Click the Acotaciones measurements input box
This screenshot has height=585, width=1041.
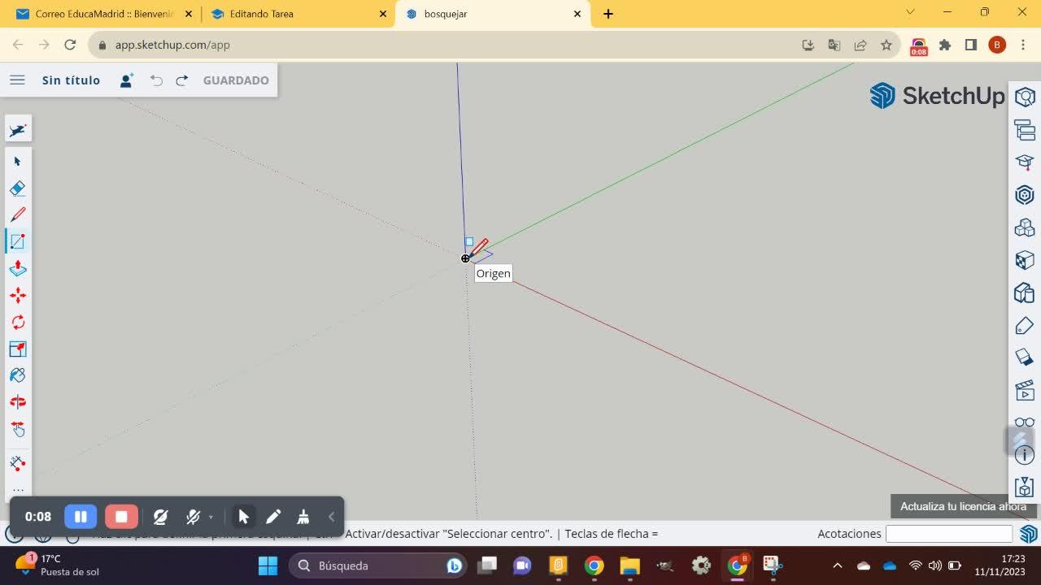tap(948, 534)
